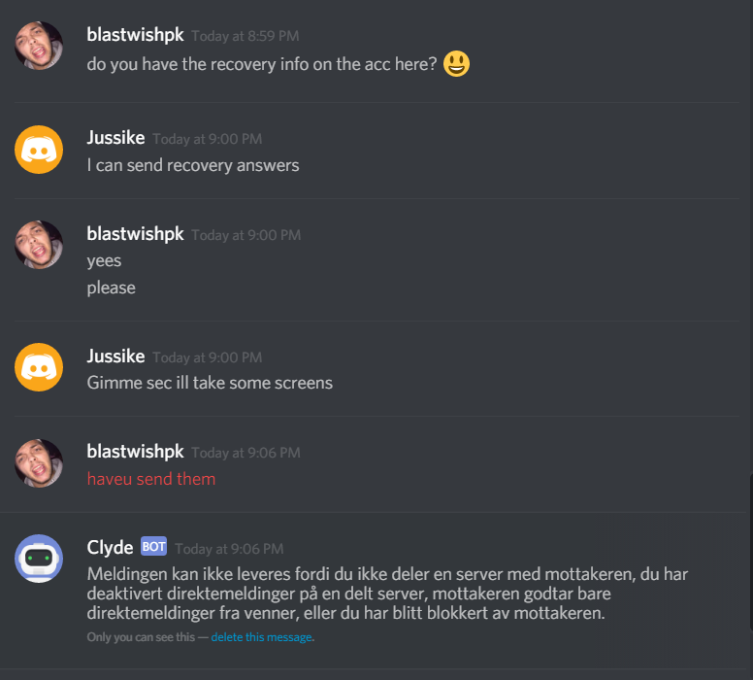753x680 pixels.
Task: Click the BOT badge next to Clyde
Action: click(153, 546)
